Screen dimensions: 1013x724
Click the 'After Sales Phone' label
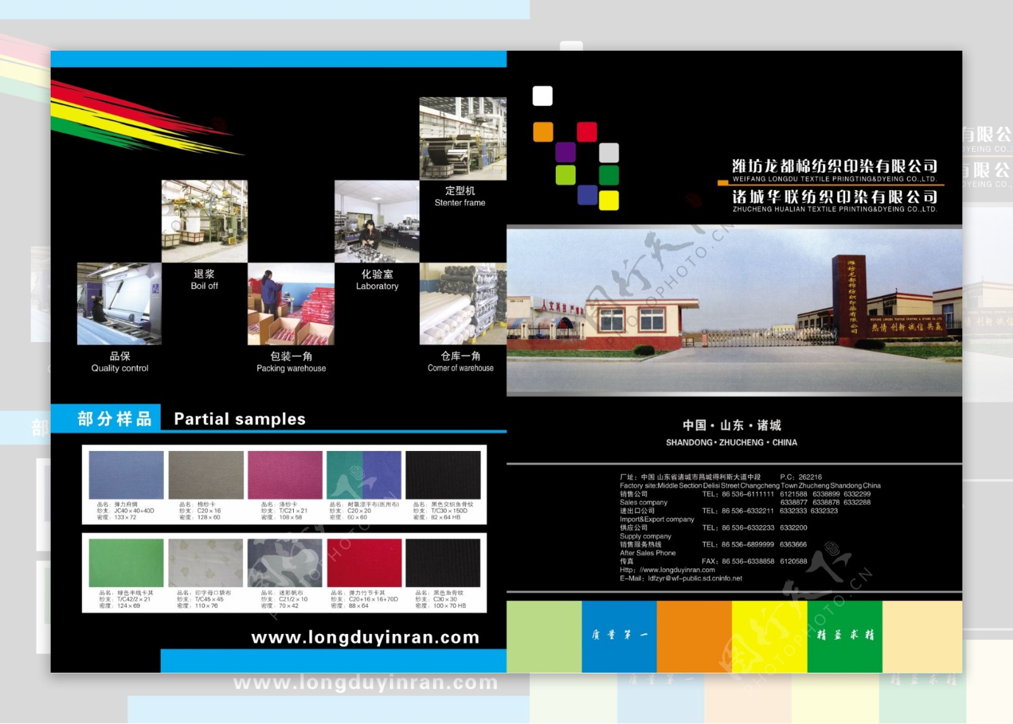coord(647,553)
